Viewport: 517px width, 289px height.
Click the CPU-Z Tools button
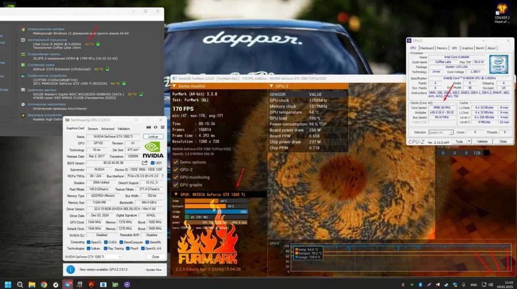click(x=459, y=141)
